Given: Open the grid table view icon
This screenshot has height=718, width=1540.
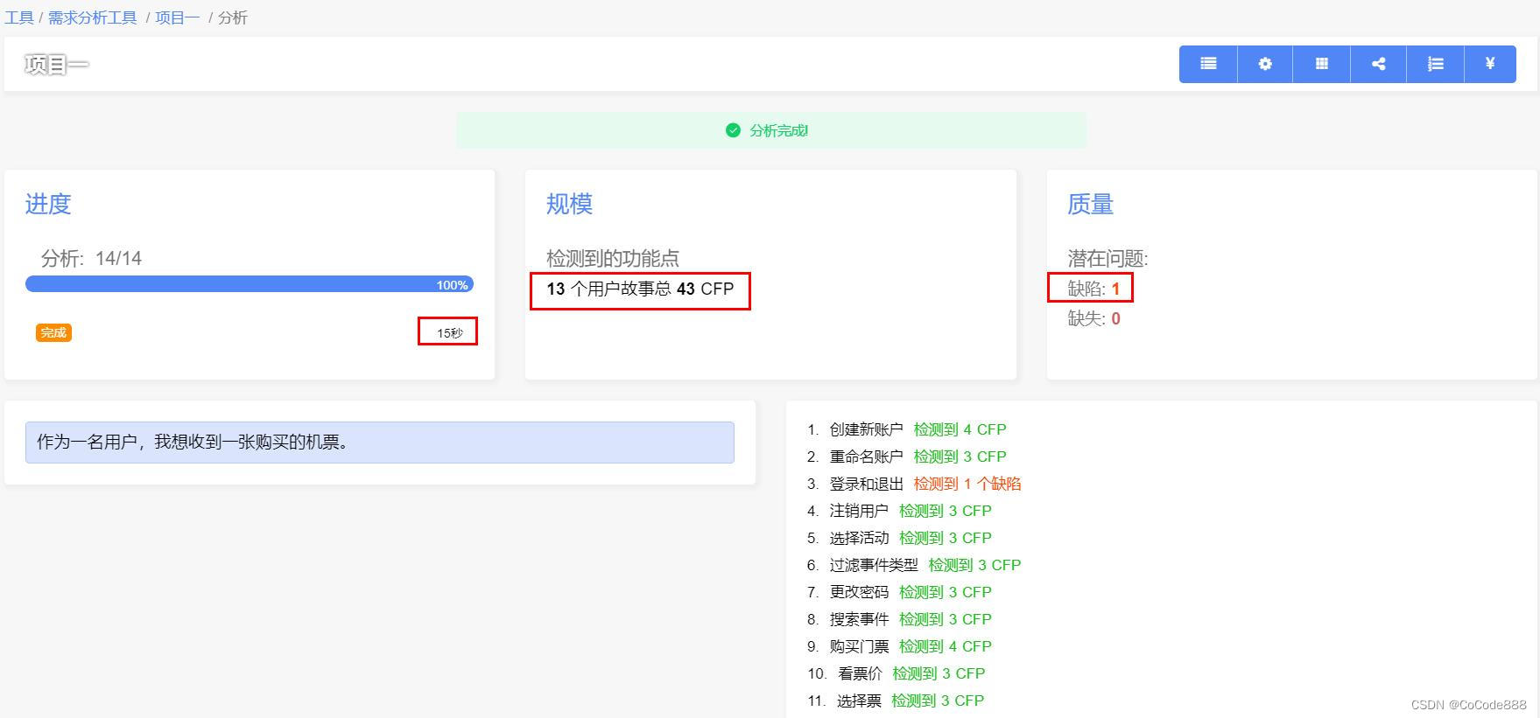Looking at the screenshot, I should [1322, 64].
